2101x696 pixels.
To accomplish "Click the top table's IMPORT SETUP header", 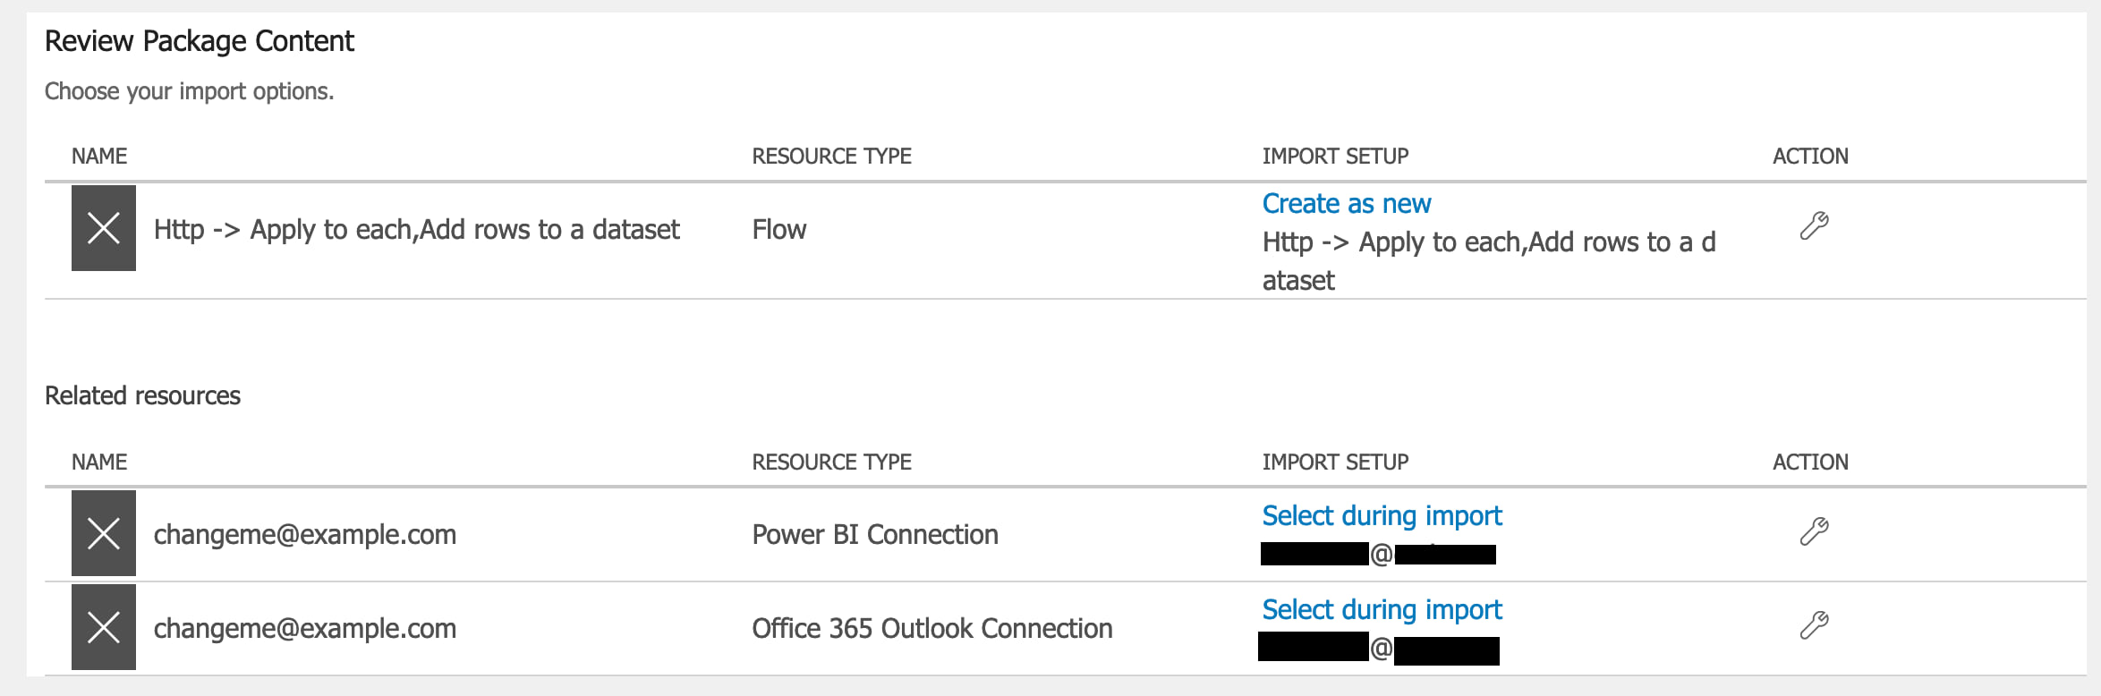I will [1335, 157].
